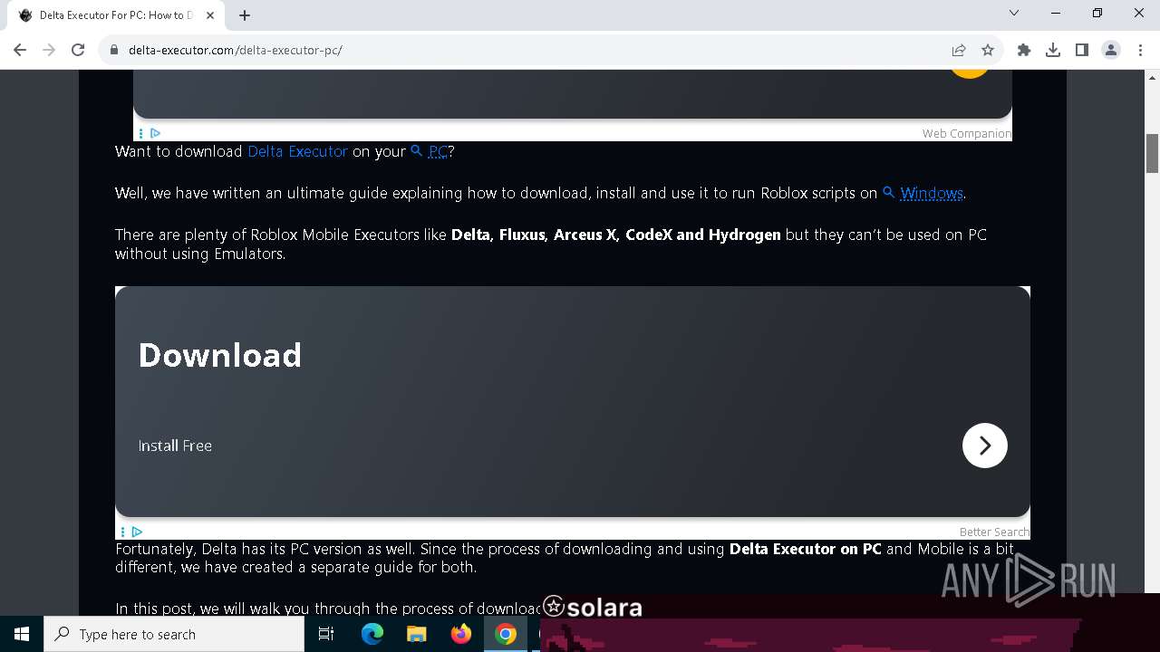Click the yellow circle button in top ad
1160x652 pixels.
[x=970, y=72]
